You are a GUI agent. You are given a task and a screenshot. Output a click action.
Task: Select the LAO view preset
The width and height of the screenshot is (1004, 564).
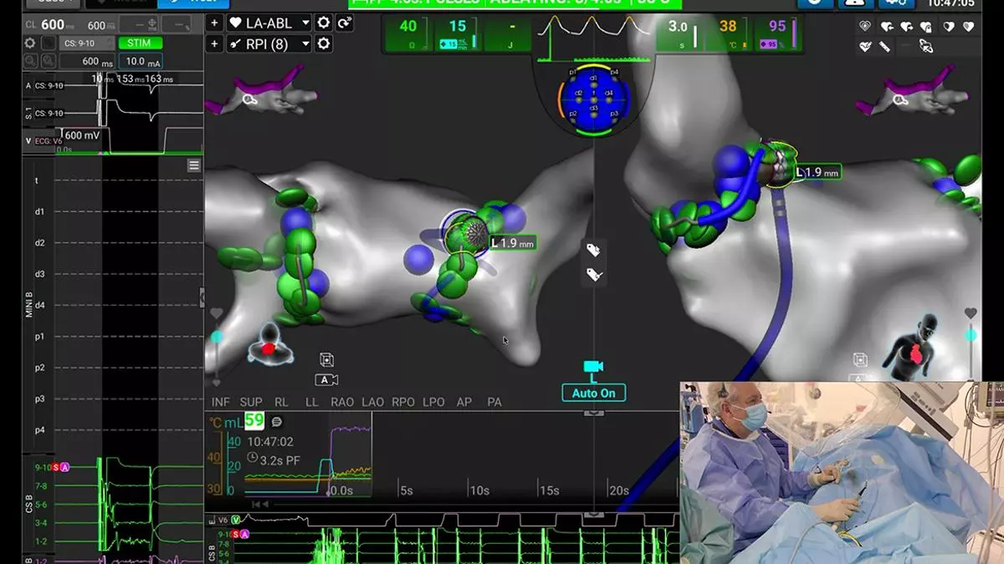coord(372,402)
